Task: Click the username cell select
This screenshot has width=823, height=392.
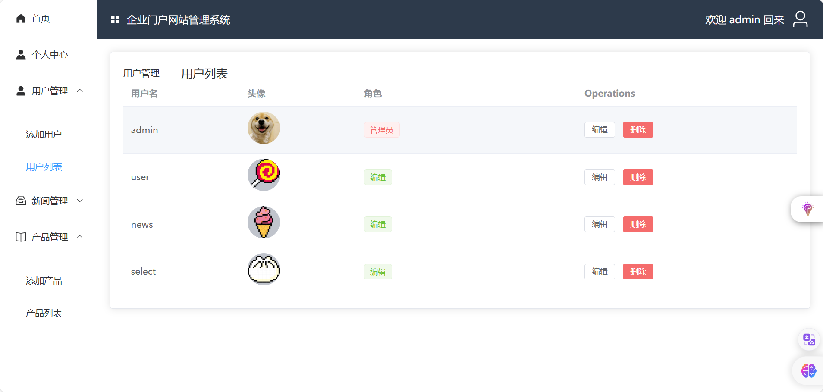Action: click(143, 272)
